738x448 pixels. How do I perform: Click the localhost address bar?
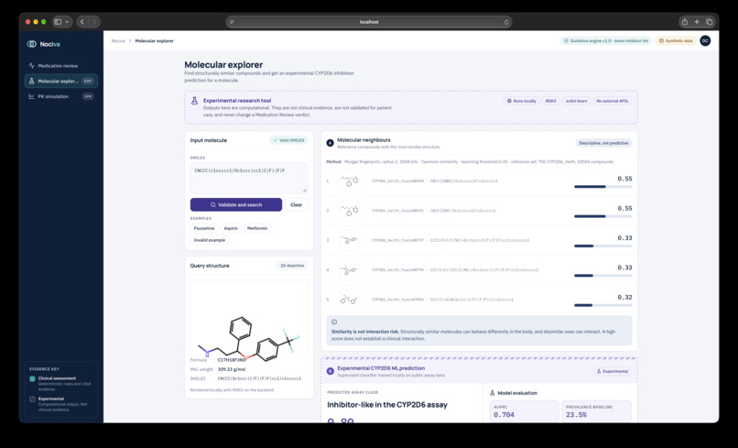369,22
